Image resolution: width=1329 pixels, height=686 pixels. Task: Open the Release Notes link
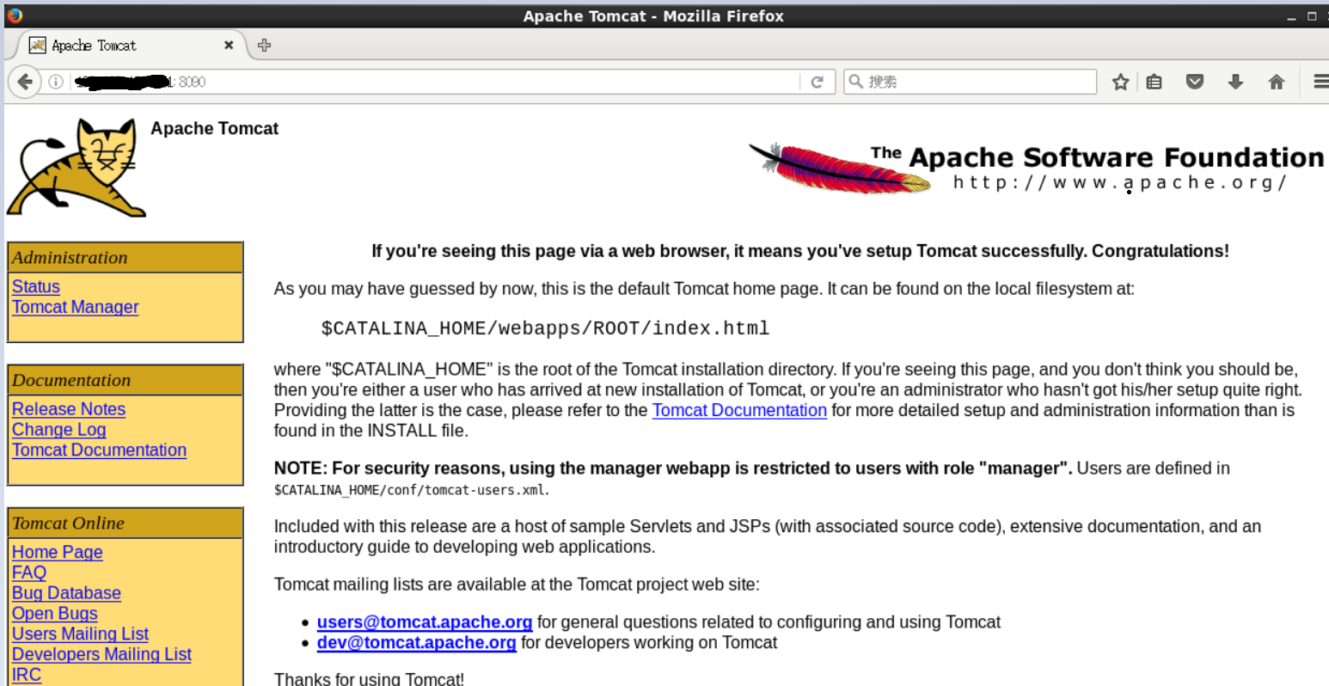tap(69, 409)
